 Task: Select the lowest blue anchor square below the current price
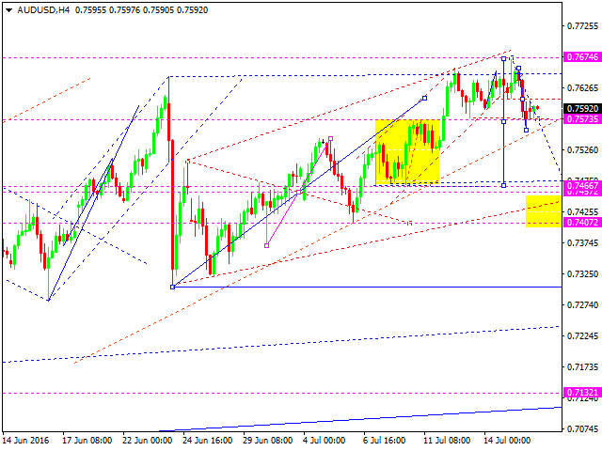(x=526, y=131)
